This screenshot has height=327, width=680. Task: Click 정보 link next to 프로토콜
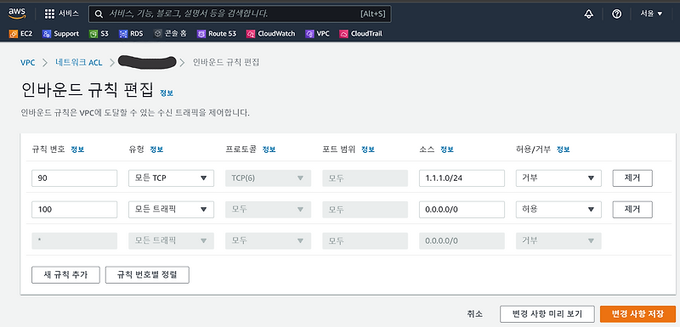(269, 149)
